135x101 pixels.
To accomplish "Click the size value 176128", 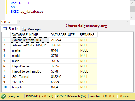I will coord(56,45).
